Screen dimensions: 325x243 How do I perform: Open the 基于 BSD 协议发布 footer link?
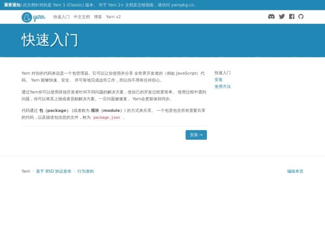pos(54,171)
